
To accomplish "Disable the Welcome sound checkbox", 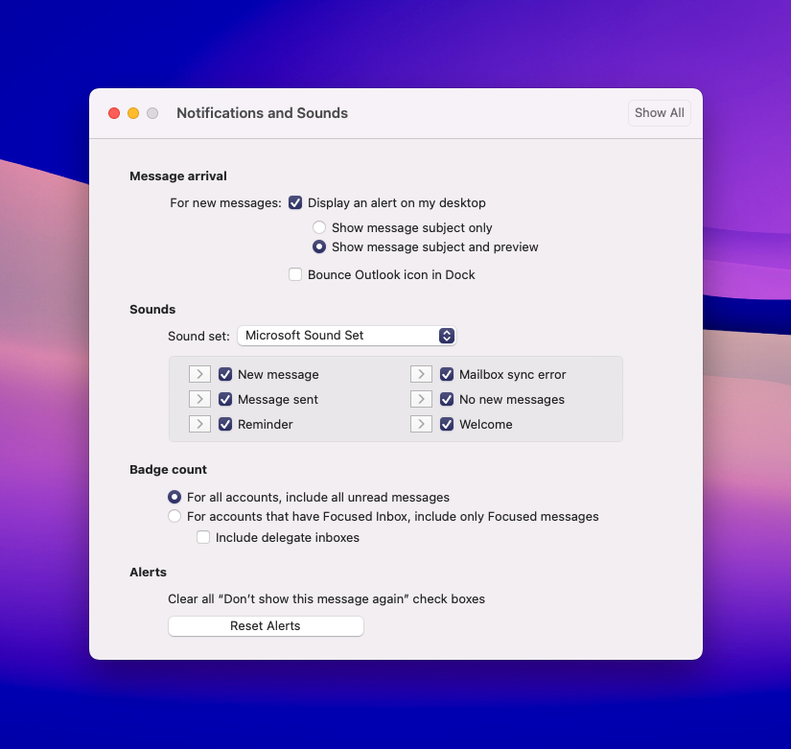I will [447, 424].
